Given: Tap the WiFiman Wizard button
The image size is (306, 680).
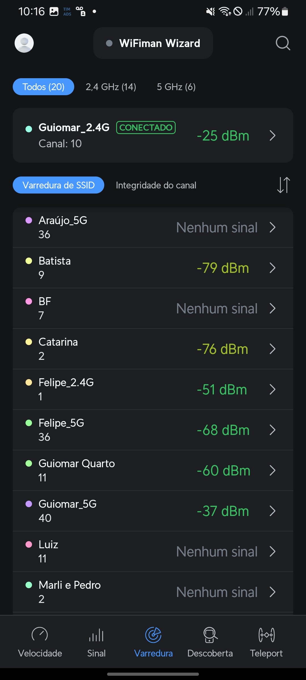Looking at the screenshot, I should pos(153,43).
